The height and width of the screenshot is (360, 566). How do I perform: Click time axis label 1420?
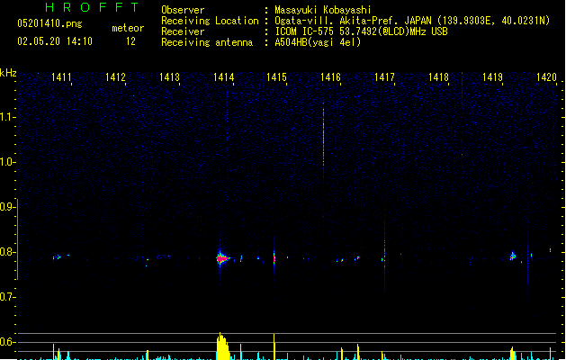coord(546,77)
